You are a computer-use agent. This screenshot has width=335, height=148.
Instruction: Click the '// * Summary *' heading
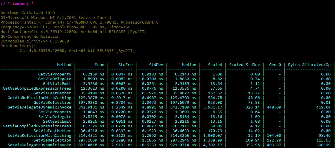click(17, 4)
